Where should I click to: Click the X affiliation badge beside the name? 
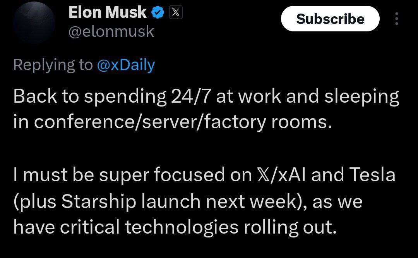click(176, 12)
